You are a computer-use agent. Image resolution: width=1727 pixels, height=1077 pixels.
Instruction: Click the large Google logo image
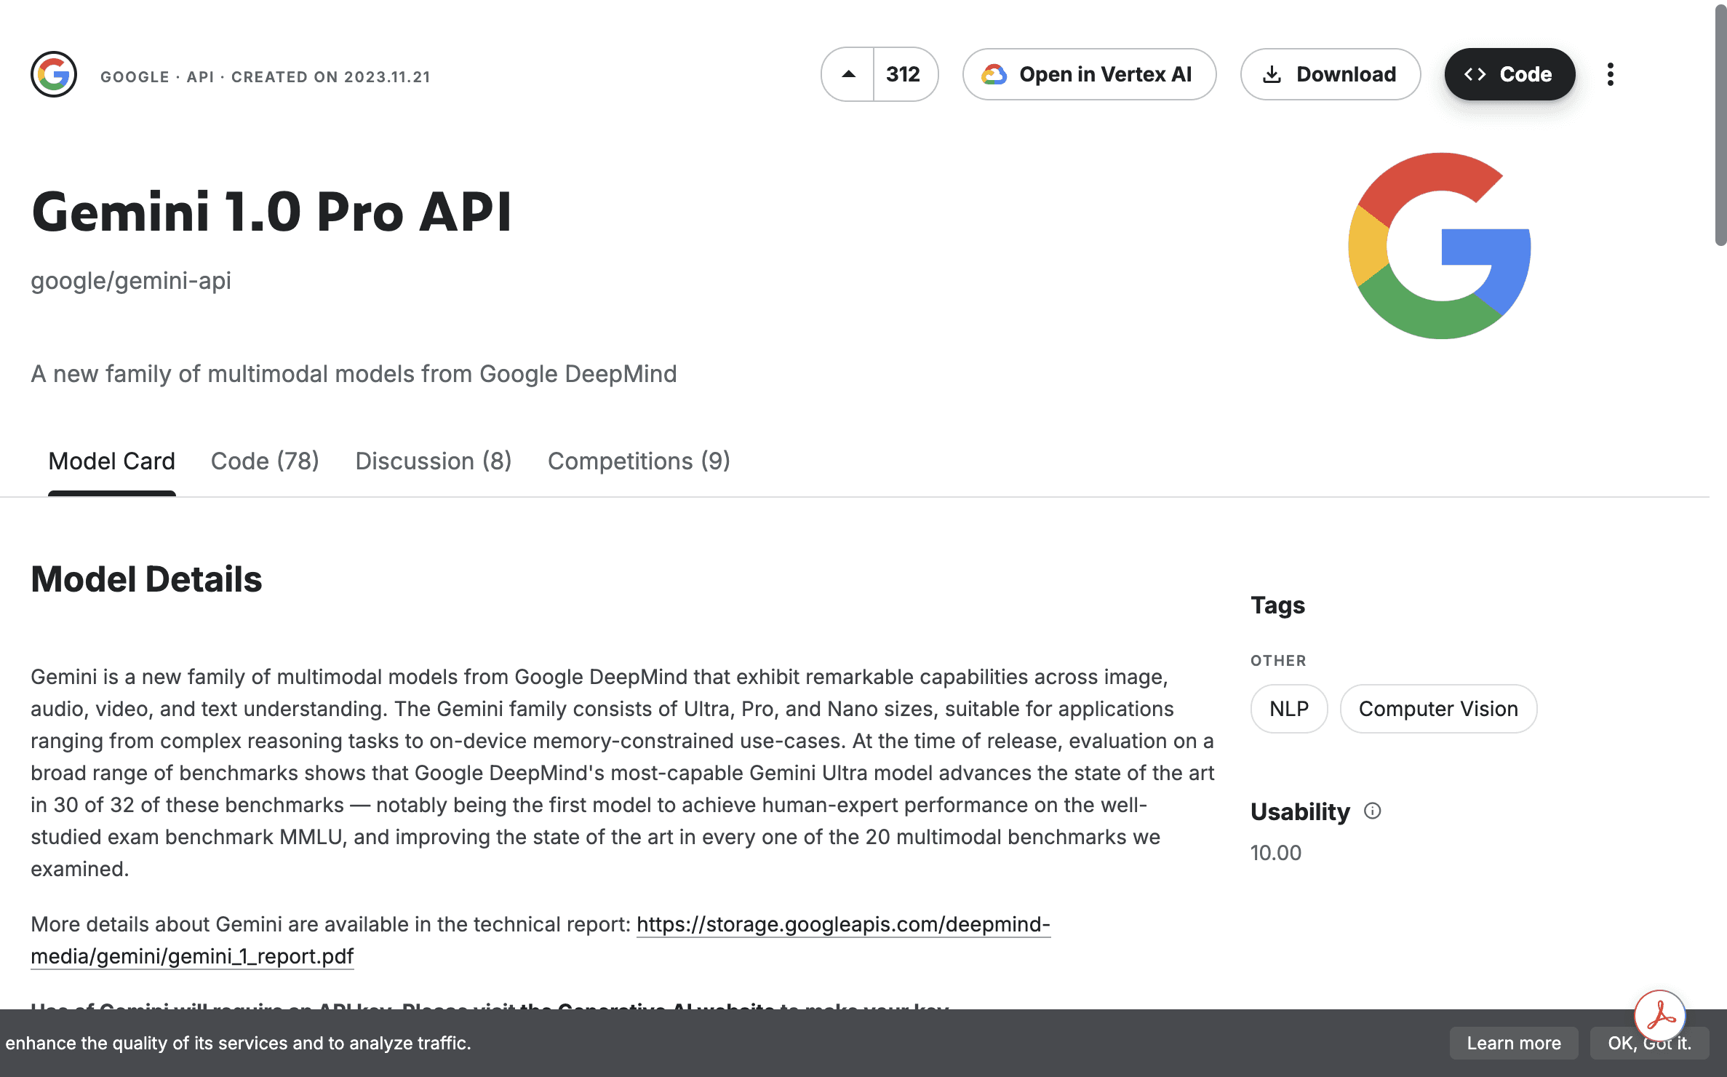coord(1440,246)
